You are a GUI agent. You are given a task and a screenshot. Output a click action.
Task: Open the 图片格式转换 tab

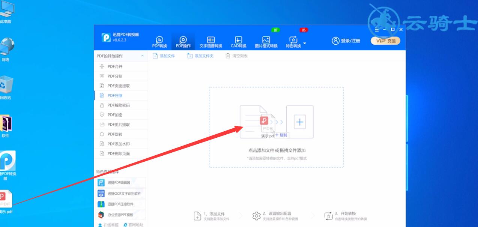pyautogui.click(x=266, y=42)
